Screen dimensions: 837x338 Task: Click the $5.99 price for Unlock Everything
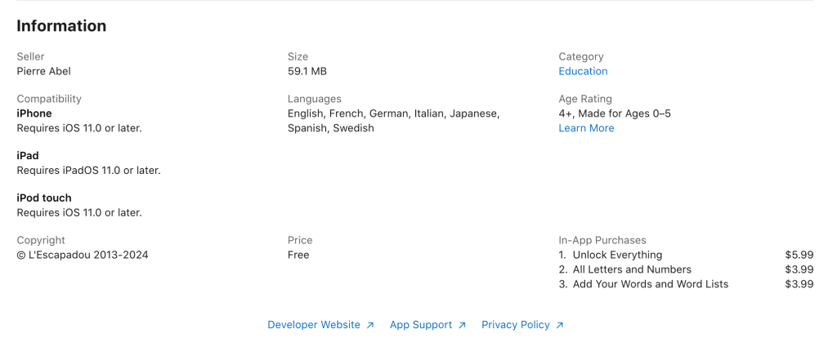(799, 255)
